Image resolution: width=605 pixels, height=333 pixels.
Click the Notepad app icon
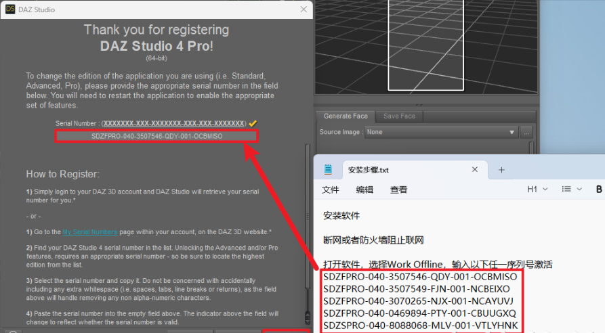point(329,170)
